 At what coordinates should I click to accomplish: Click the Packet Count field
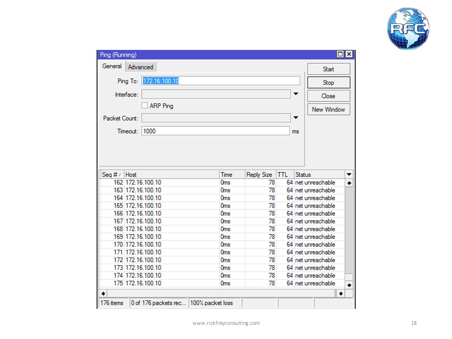[x=216, y=118]
